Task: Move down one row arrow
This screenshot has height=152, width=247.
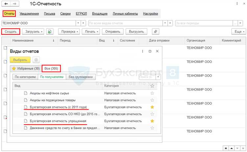Action: point(237,148)
